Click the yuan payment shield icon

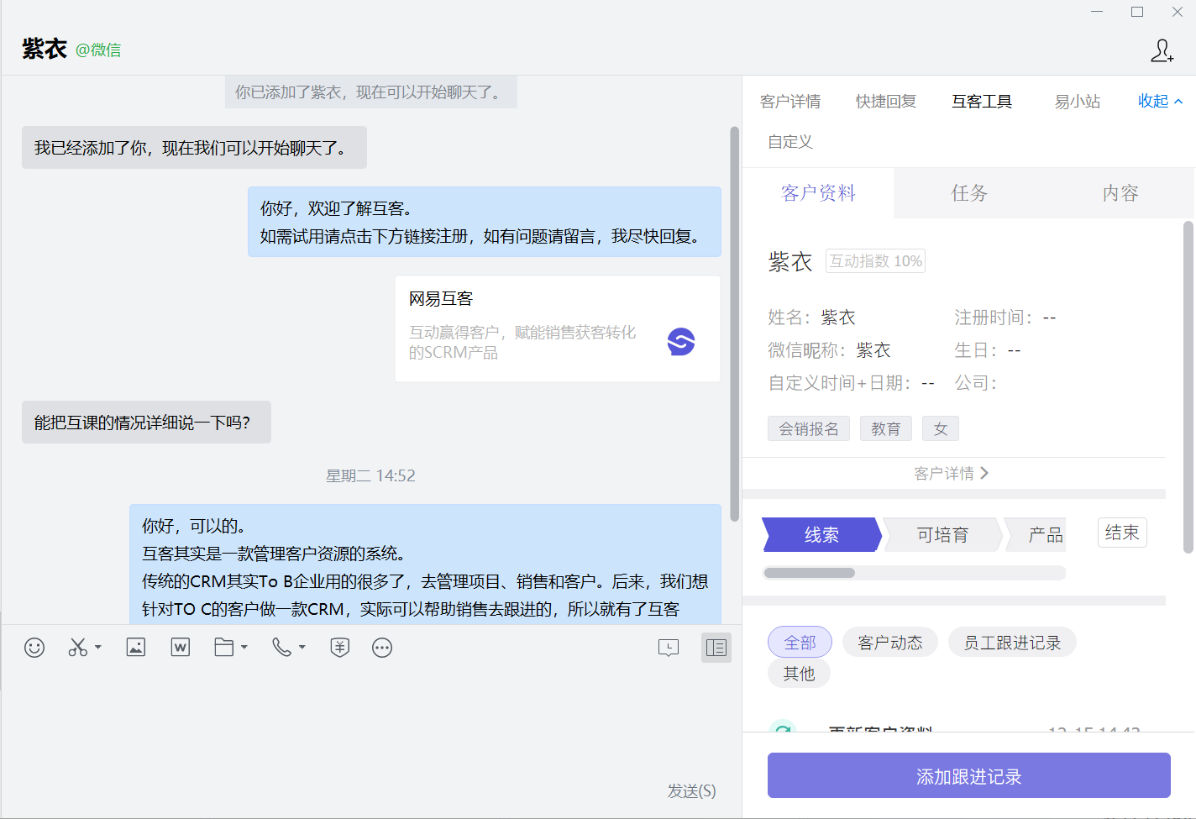tap(339, 648)
